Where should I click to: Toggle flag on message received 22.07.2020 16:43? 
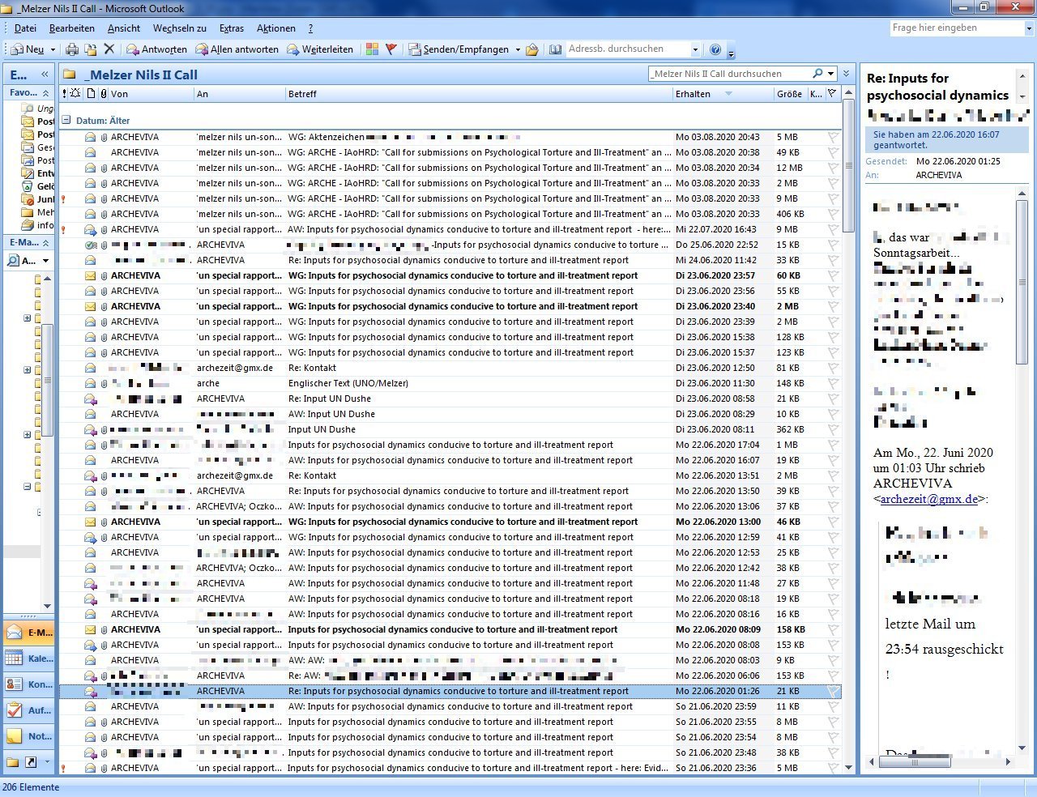(833, 230)
